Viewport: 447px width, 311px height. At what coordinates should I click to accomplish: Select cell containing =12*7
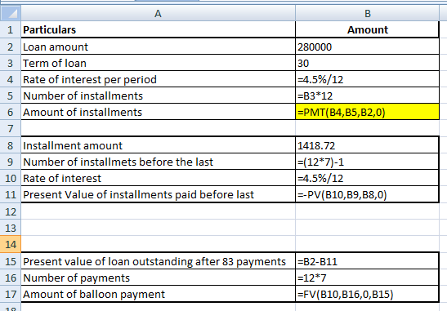pos(368,278)
